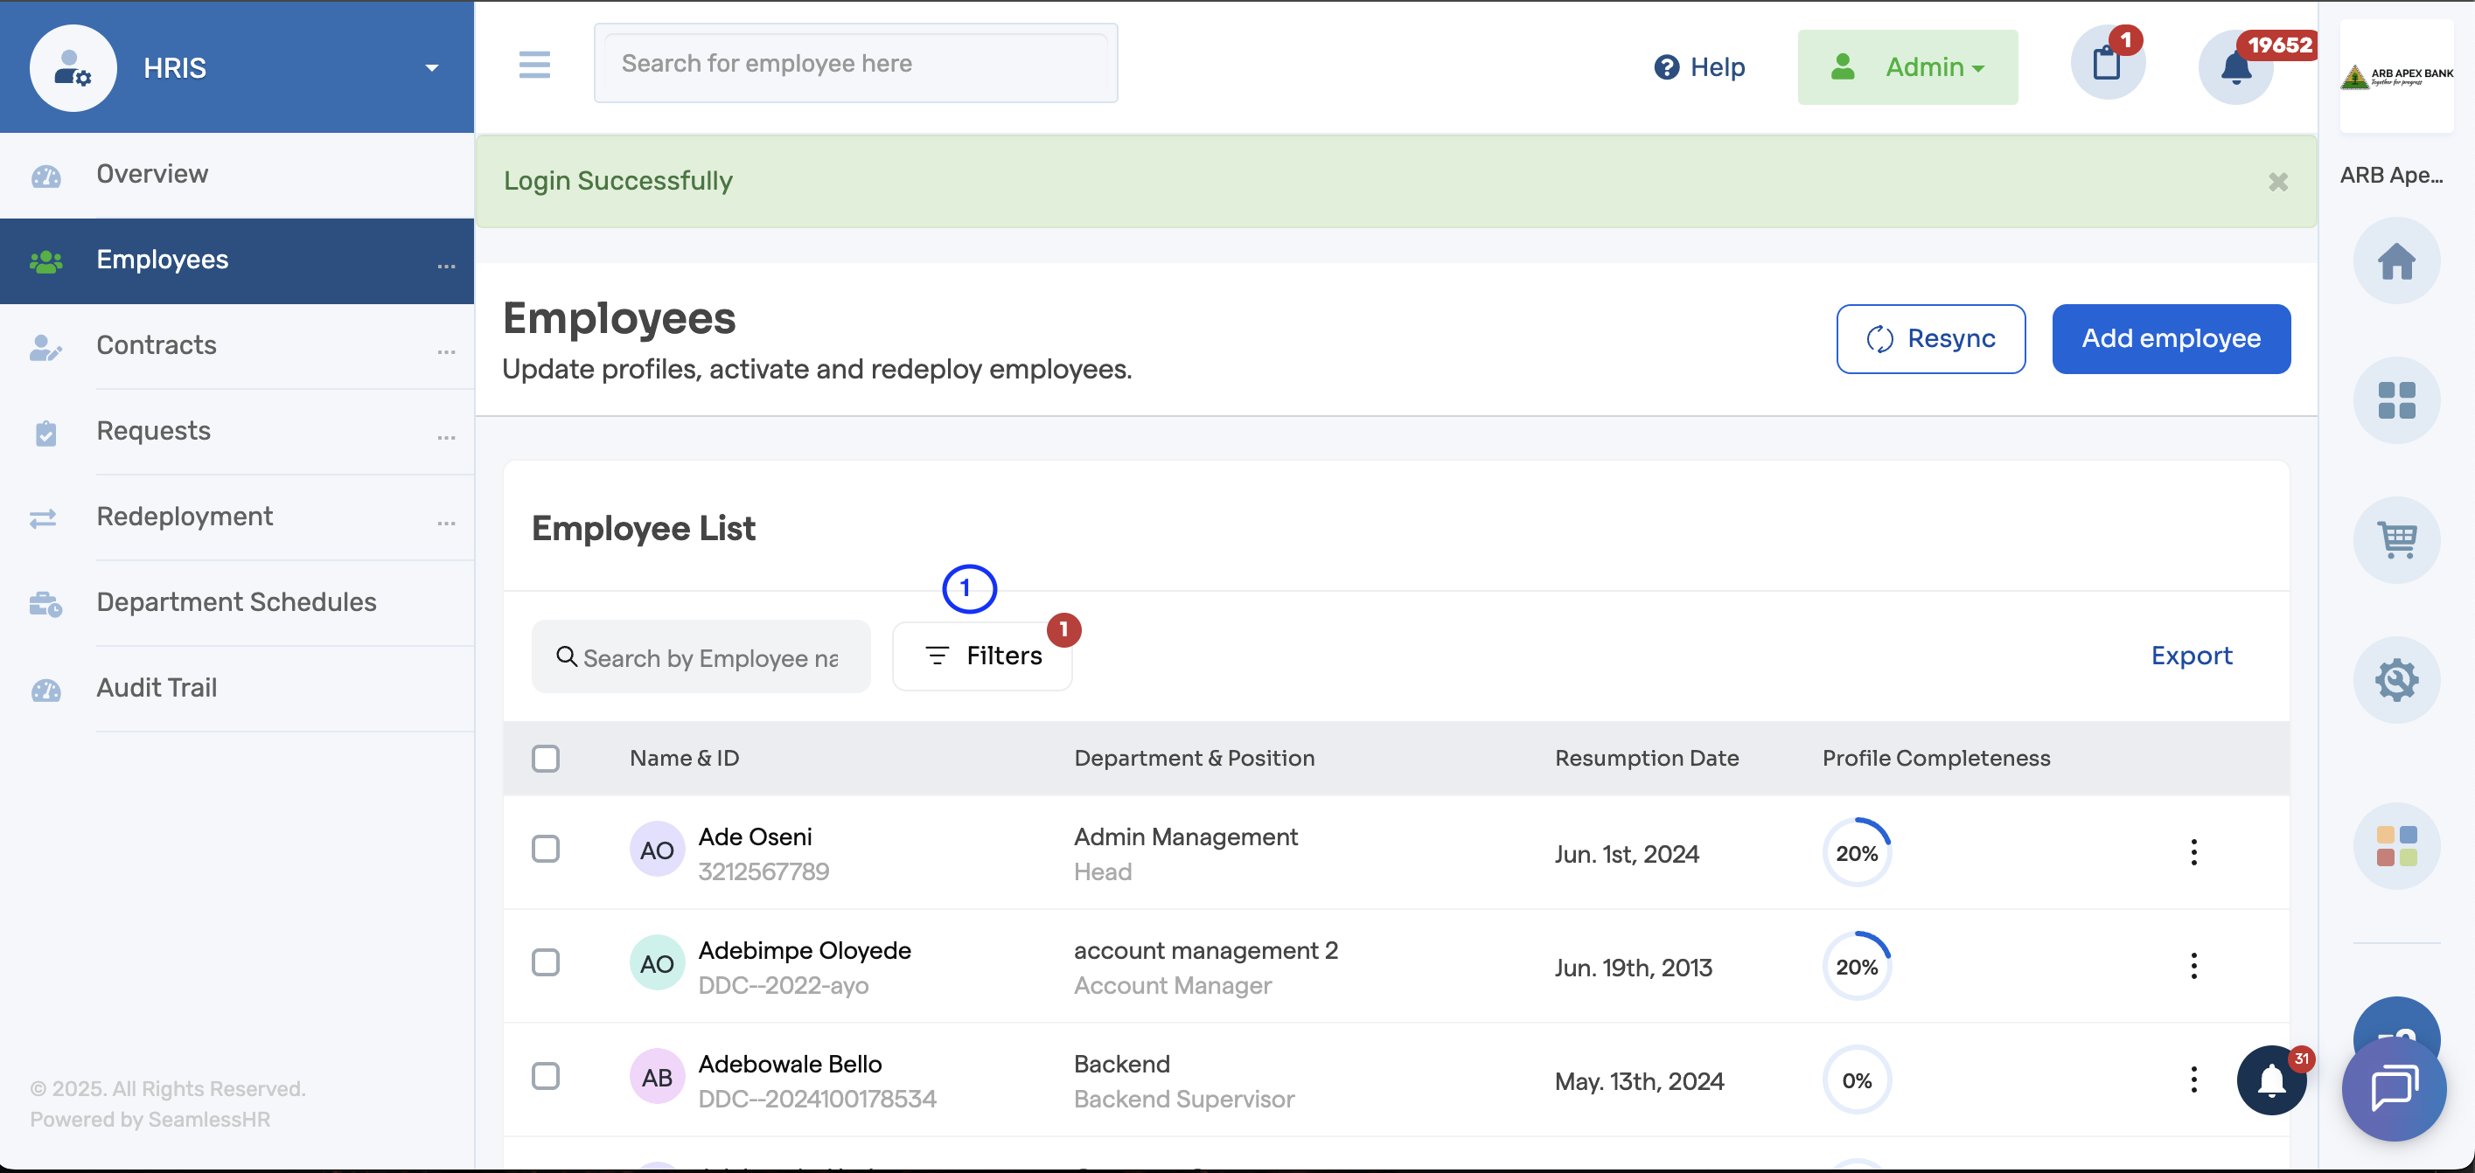The image size is (2475, 1173).
Task: Click the Resync button
Action: point(1930,339)
